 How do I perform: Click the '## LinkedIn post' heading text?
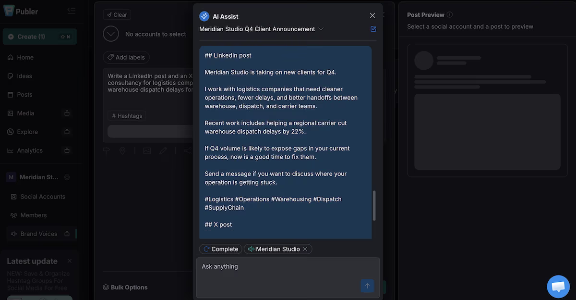(228, 55)
